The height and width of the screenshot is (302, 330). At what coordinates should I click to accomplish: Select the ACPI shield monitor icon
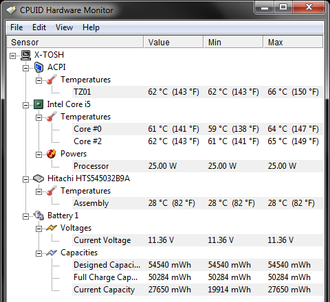coord(38,67)
